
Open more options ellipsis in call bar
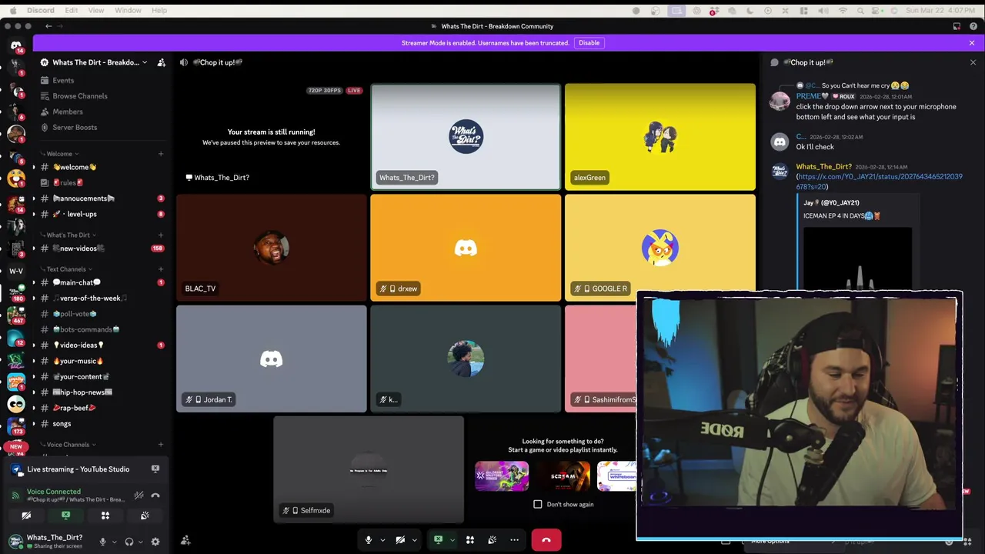[514, 540]
